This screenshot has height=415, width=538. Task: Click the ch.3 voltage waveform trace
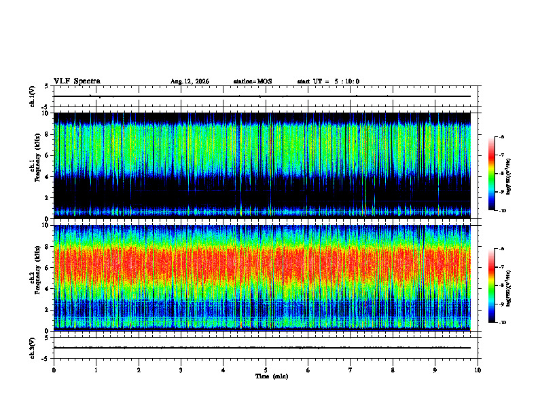262,348
